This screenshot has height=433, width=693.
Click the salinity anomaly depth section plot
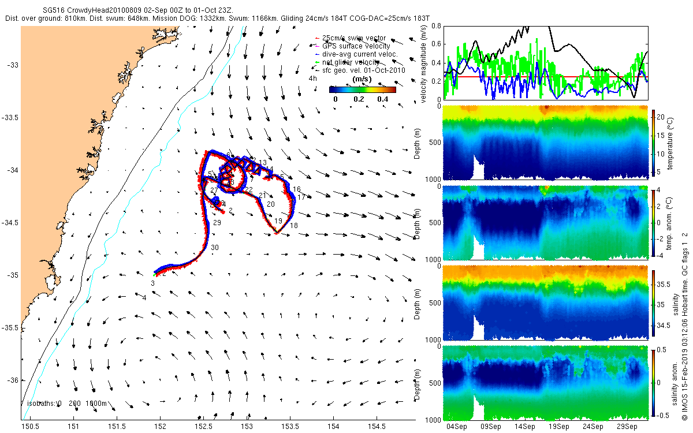(x=545, y=382)
